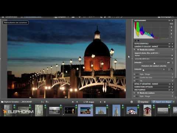The height and width of the screenshot is (133, 177).
Task: Open the export options dropdown arrow
Action: 174,102
